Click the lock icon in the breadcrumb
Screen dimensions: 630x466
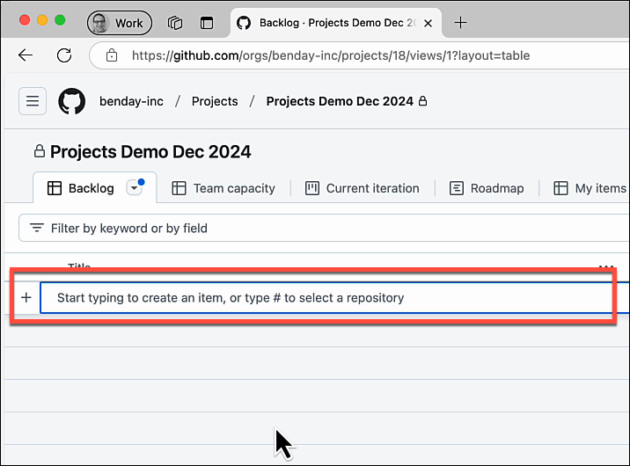[422, 101]
